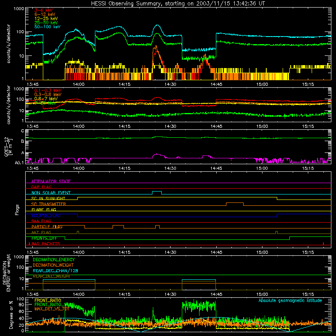Select the 12-25 keV legend label
This screenshot has height=336, width=336.
point(46,18)
